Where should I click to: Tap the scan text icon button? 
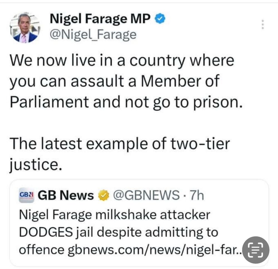tap(256, 250)
